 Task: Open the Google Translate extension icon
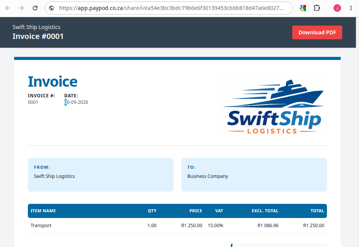(303, 8)
